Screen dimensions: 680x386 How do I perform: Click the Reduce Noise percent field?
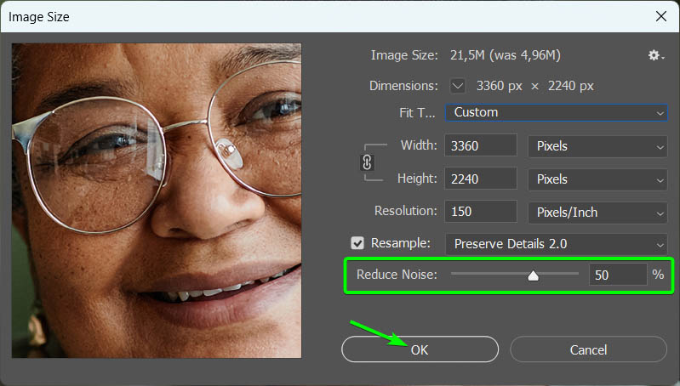[618, 275]
